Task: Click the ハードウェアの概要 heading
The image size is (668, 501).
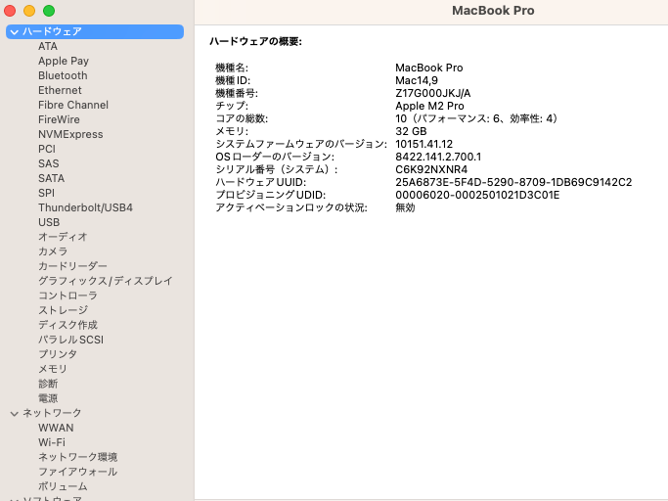Action: tap(255, 41)
